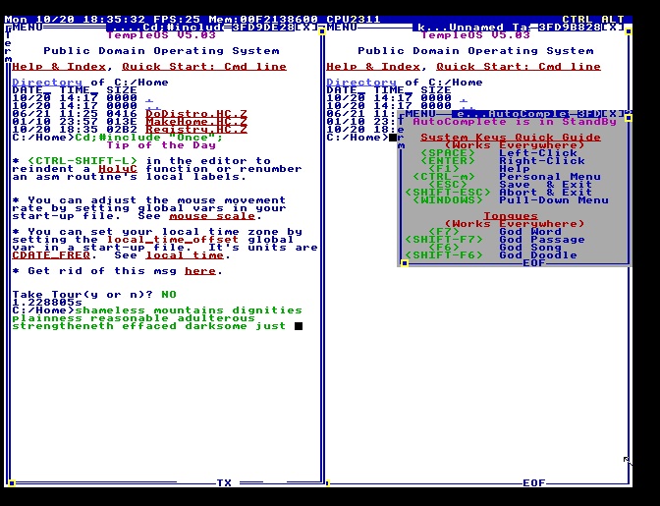
Task: Click the FPS:25 indicator in top bar
Action: 177,20
